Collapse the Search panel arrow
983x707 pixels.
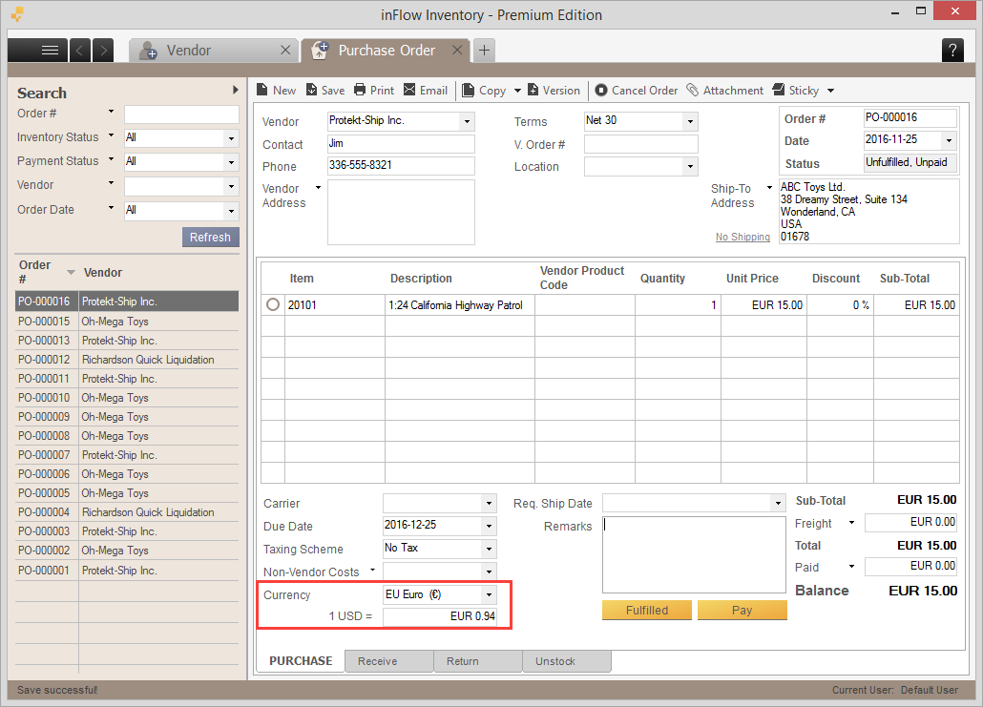pyautogui.click(x=235, y=91)
